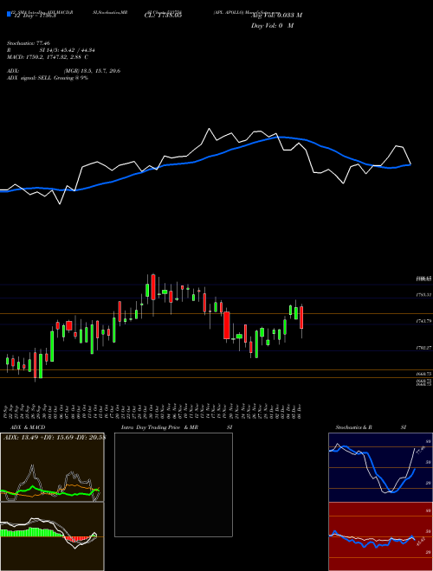Select the 'MACD: 1750.2, 1747.32, 2.88' line
Image resolution: width=433 pixels, height=571 pixels.
44,57
